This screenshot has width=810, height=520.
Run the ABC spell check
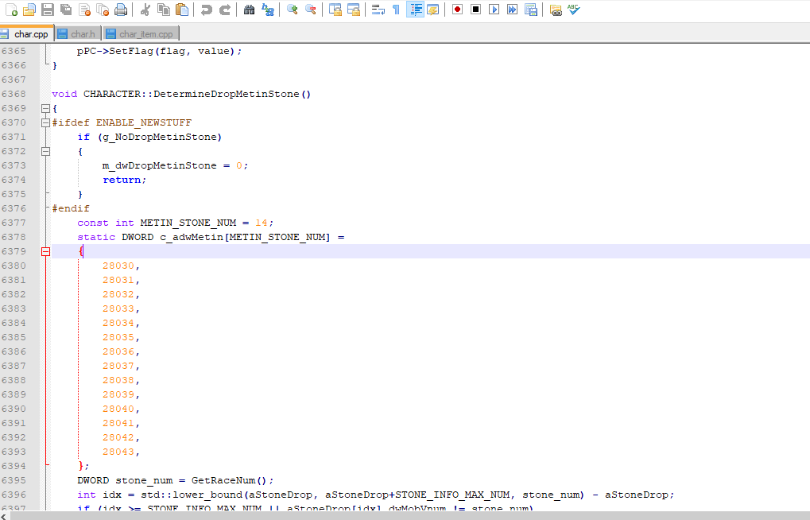click(573, 10)
